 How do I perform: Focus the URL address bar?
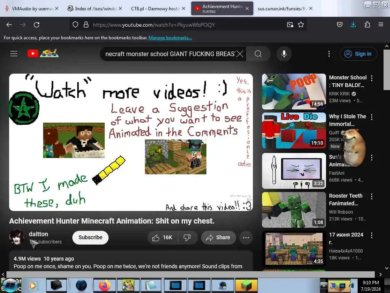click(188, 25)
